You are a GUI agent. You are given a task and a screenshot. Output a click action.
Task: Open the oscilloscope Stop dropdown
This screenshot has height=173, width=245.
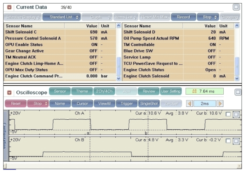click(38, 104)
